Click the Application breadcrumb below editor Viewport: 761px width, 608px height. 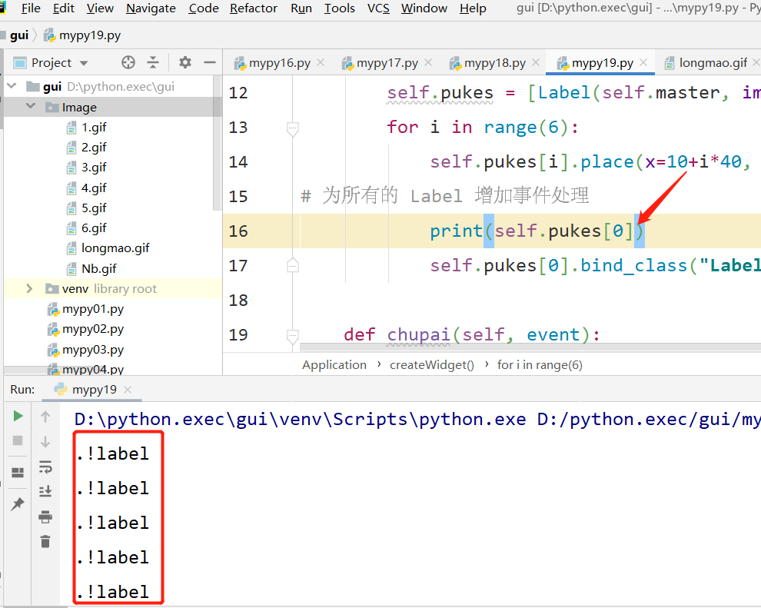334,365
